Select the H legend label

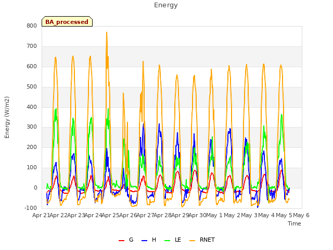click(x=154, y=240)
